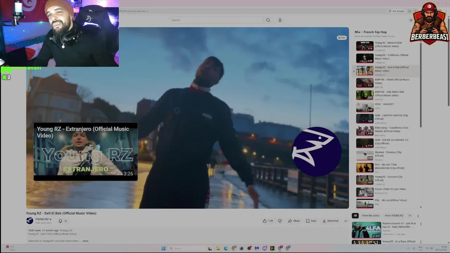Click the Young RZ - A La Base recommended title
Screen dimensions: 450x253
[399, 241]
